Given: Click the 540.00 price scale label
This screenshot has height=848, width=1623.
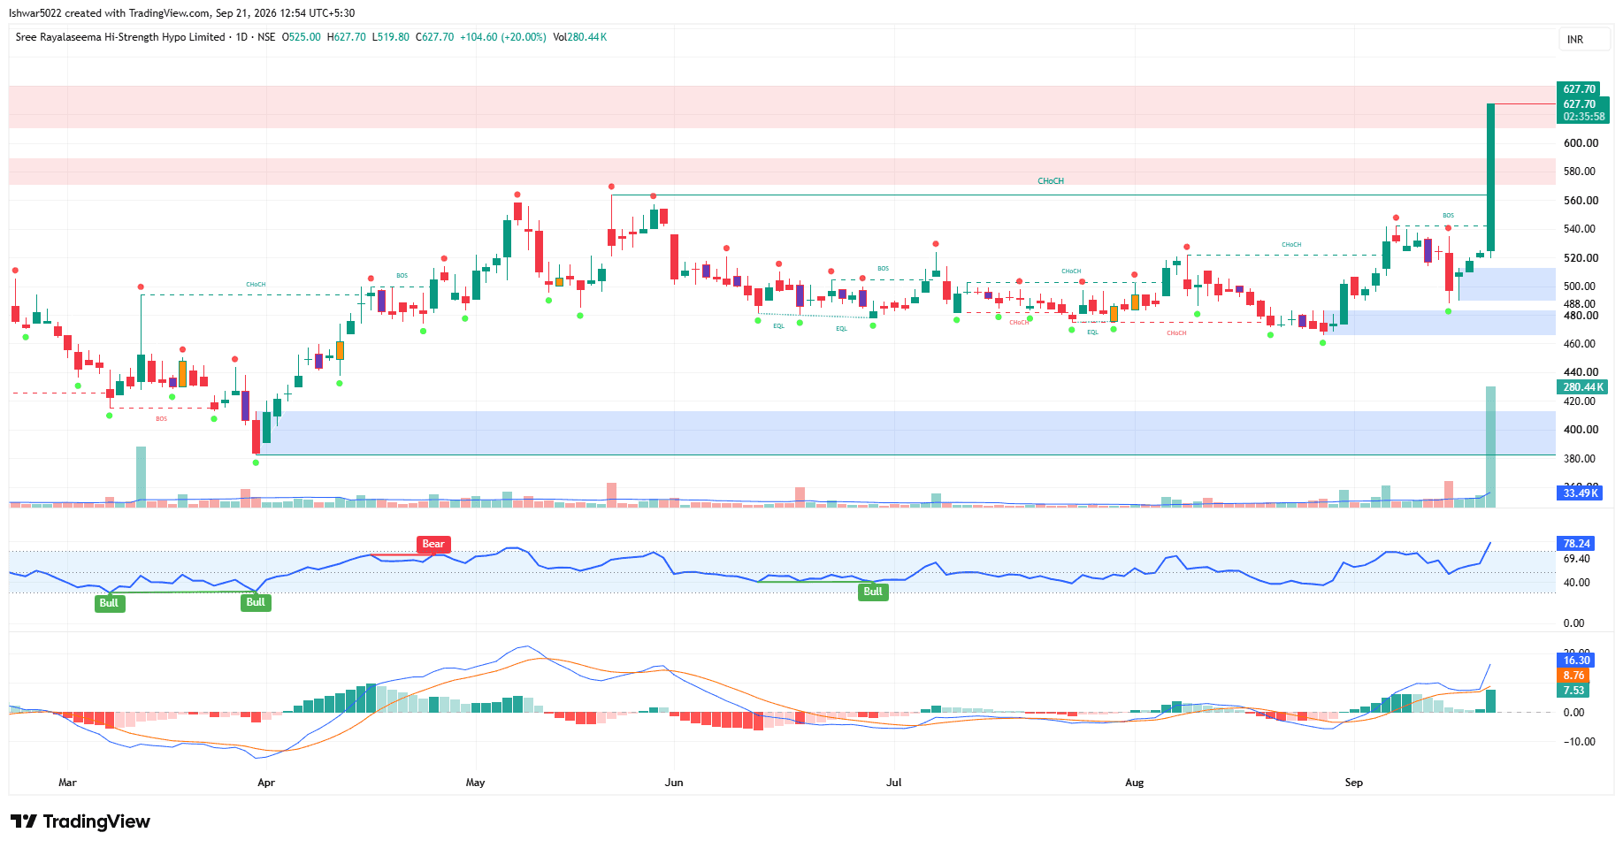Looking at the screenshot, I should pos(1581,229).
